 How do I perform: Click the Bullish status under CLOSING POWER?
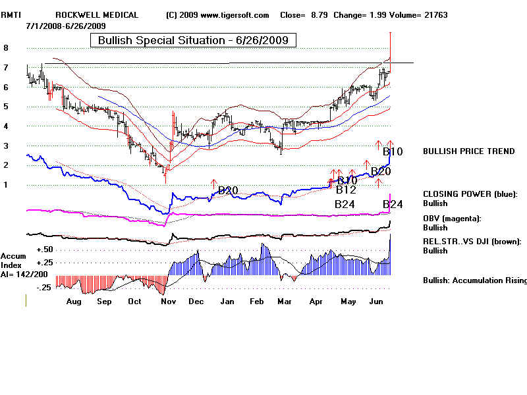point(435,203)
